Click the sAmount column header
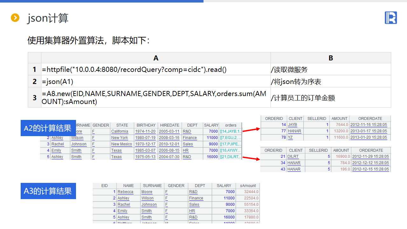Viewport: 407px width, 229px height. point(248,186)
